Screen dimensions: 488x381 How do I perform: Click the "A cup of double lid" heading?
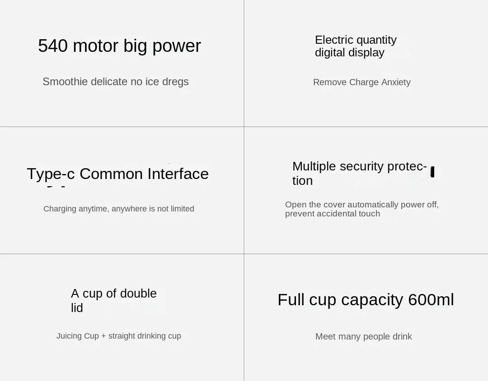(113, 300)
